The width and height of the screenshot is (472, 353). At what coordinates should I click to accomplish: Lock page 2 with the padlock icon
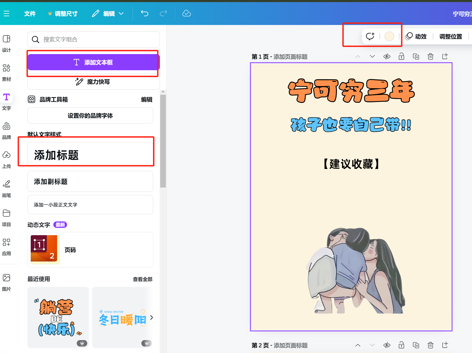(x=401, y=345)
